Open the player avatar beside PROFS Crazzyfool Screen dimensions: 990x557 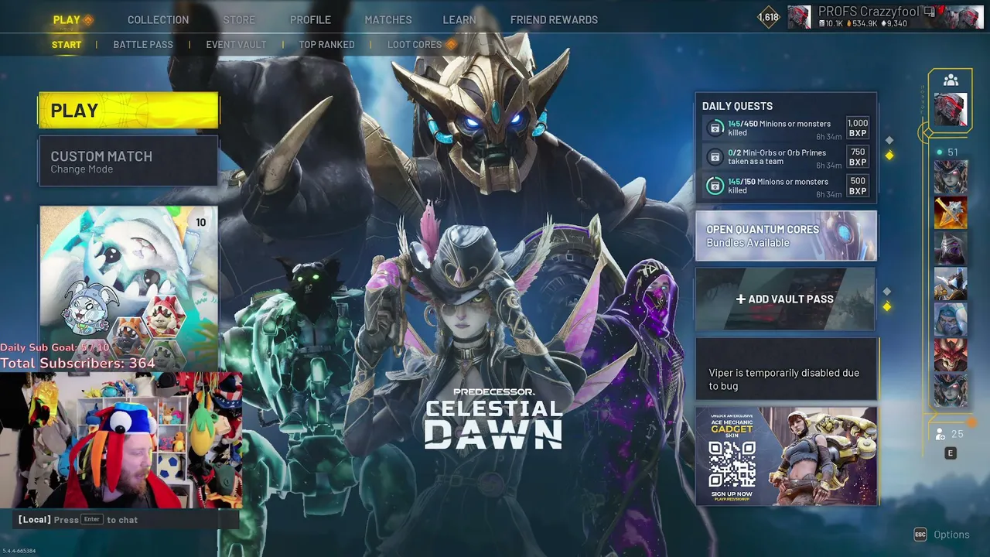(799, 17)
